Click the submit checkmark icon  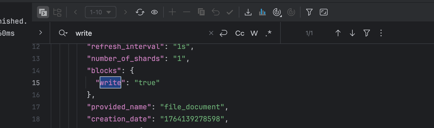(x=230, y=12)
